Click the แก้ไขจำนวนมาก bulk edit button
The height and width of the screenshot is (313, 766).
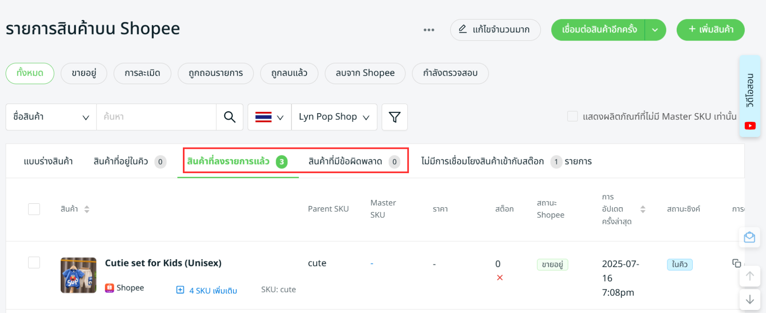tap(495, 30)
